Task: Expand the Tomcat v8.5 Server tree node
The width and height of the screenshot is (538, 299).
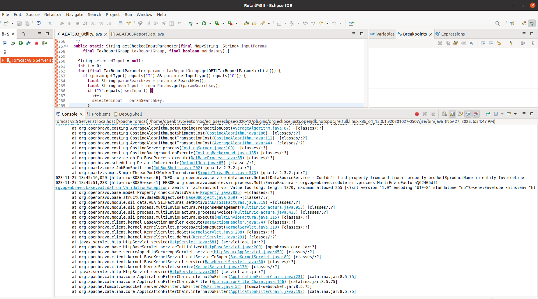Action: 3,60
